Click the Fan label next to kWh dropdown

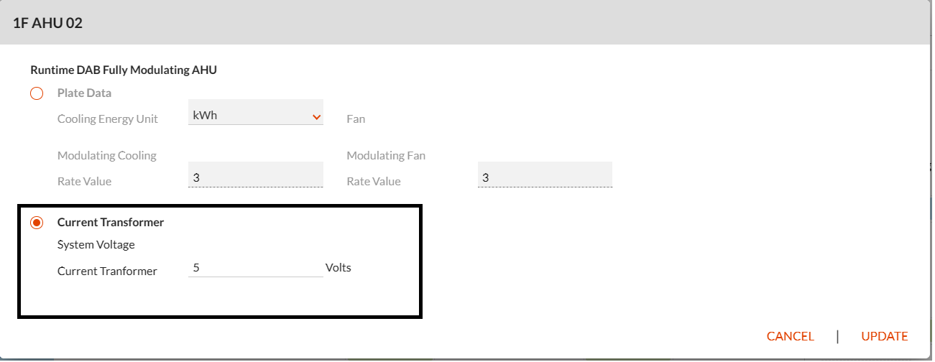pos(356,119)
